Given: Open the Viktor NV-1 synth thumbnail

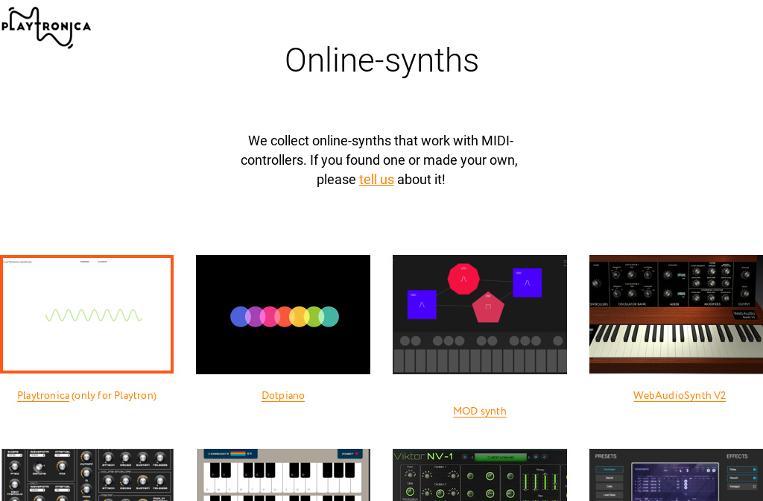Looking at the screenshot, I should [480, 475].
